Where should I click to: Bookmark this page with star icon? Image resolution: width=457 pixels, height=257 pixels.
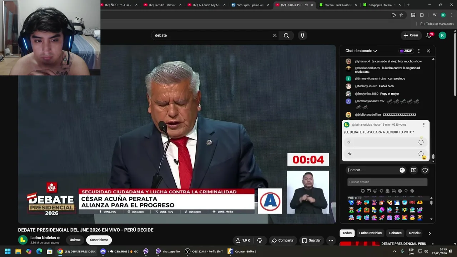pyautogui.click(x=401, y=15)
